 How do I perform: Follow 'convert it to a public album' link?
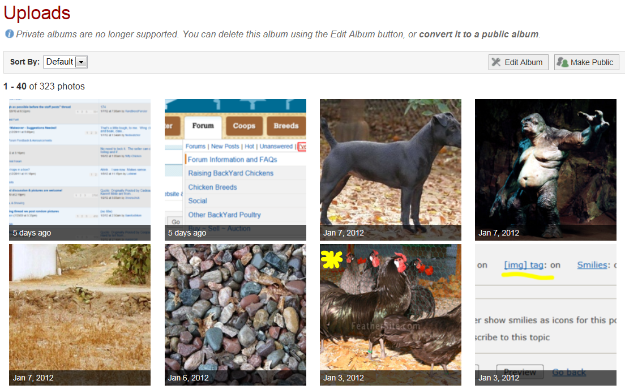click(479, 35)
